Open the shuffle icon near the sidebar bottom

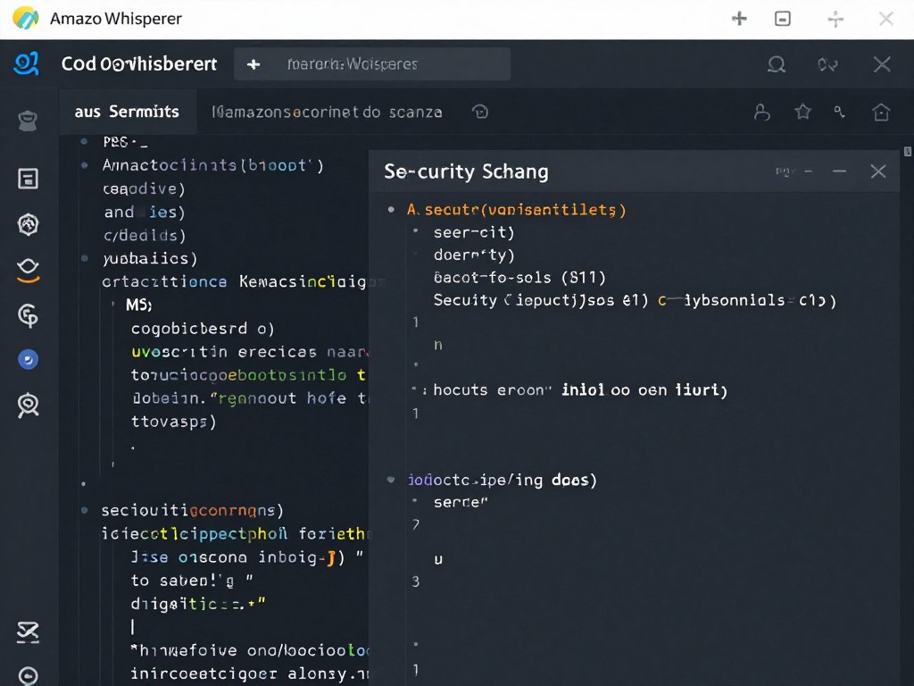click(x=27, y=632)
